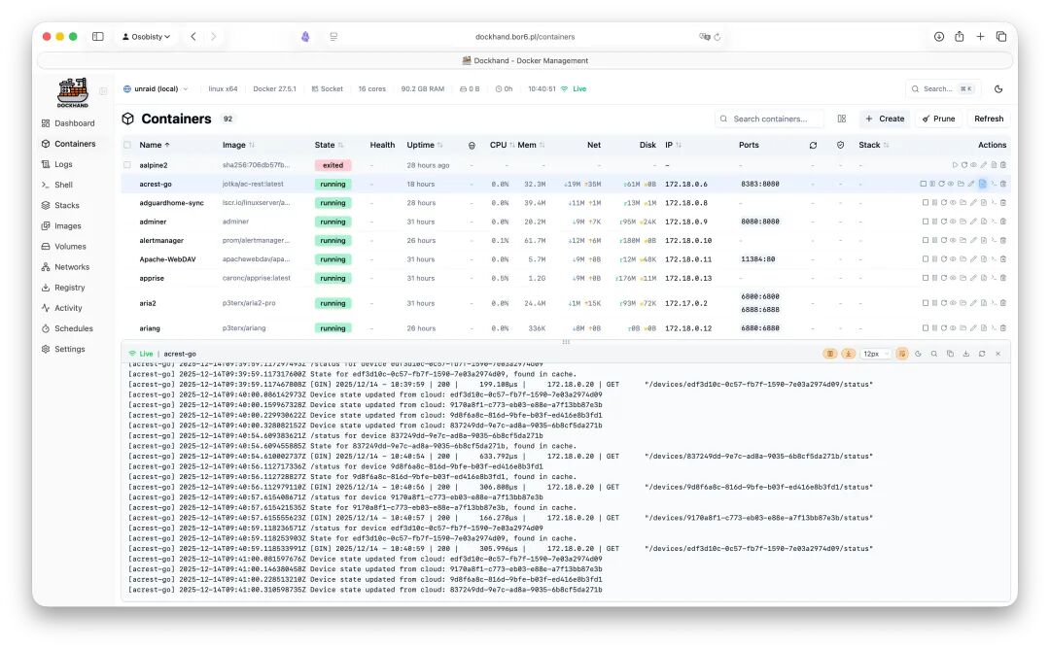The height and width of the screenshot is (649, 1050).
Task: Open the Dashboard page in sidebar
Action: click(68, 123)
